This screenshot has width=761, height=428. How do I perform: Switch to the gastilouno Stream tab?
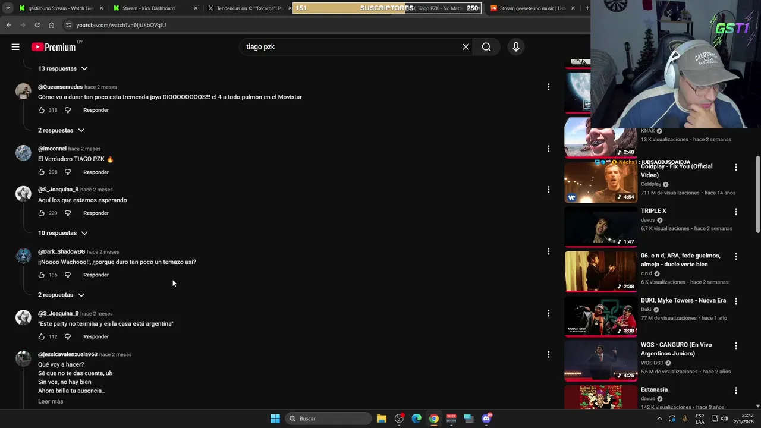pos(61,8)
